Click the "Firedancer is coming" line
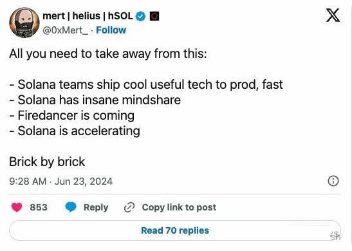This screenshot has height=251, width=352. [72, 115]
